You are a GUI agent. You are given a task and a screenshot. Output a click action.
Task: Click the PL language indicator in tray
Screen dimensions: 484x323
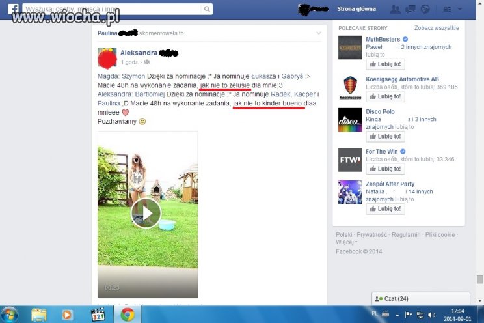(375, 314)
